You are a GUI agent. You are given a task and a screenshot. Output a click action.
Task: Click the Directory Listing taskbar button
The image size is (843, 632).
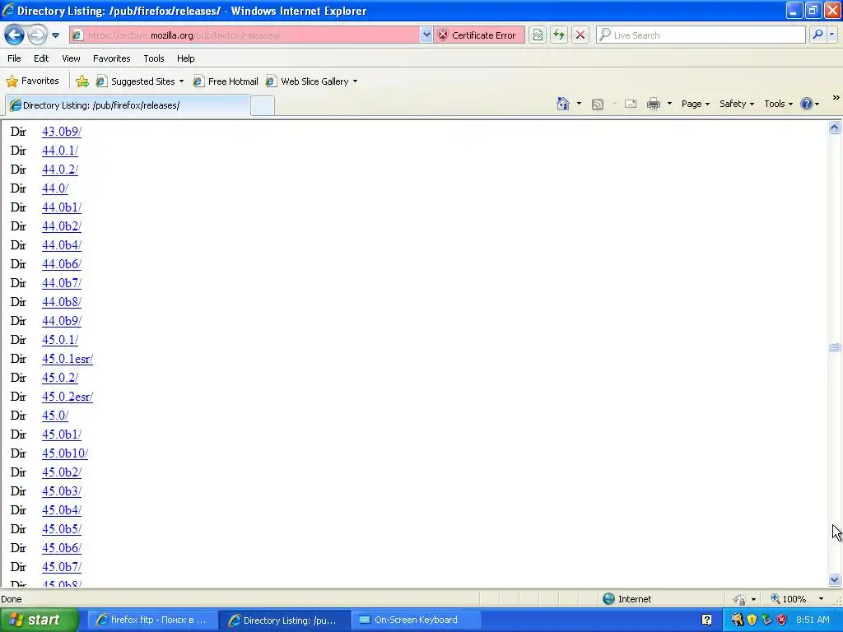click(x=286, y=620)
